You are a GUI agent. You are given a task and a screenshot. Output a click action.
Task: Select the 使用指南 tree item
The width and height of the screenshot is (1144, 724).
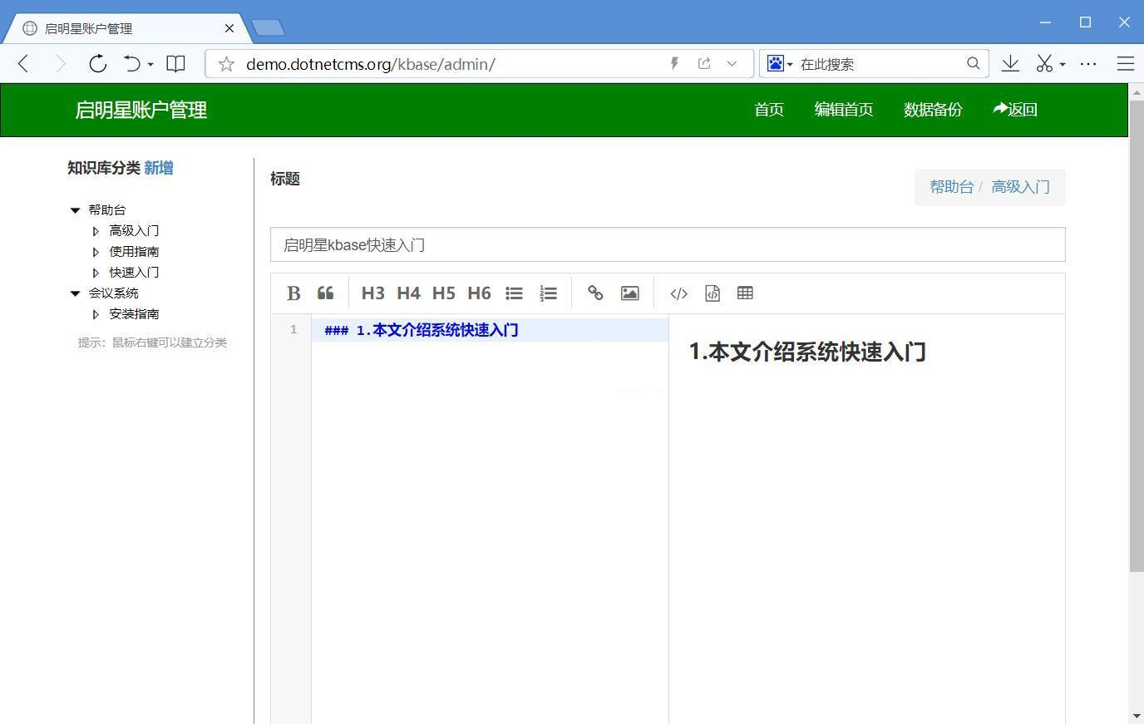pos(134,251)
